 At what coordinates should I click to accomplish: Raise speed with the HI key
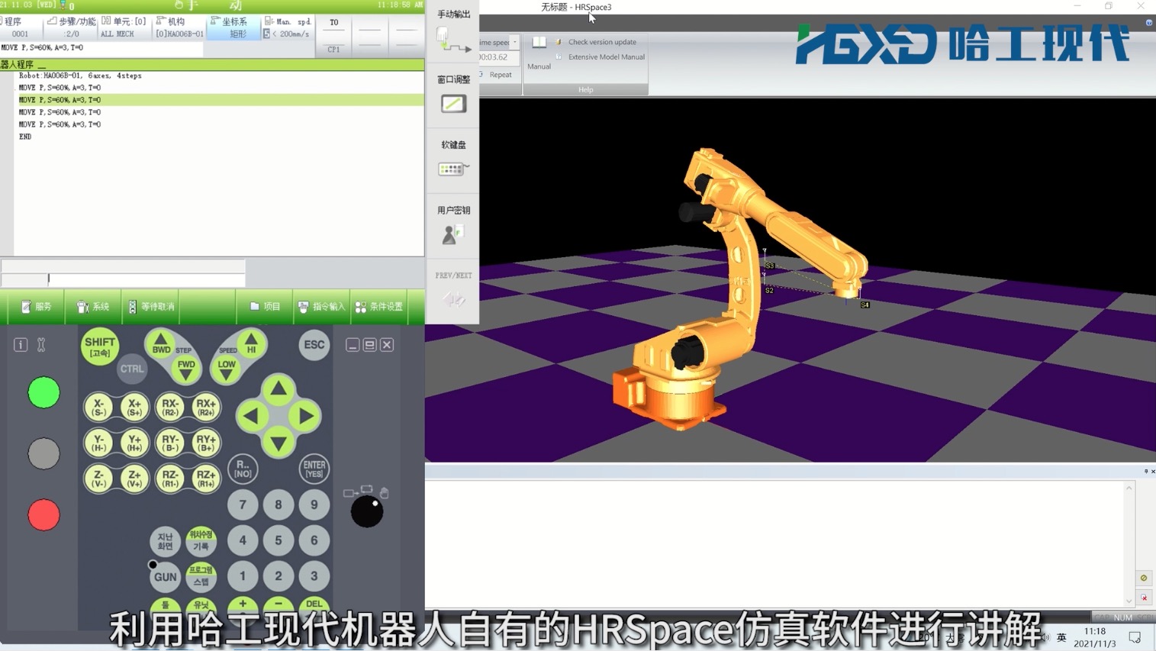coord(251,344)
